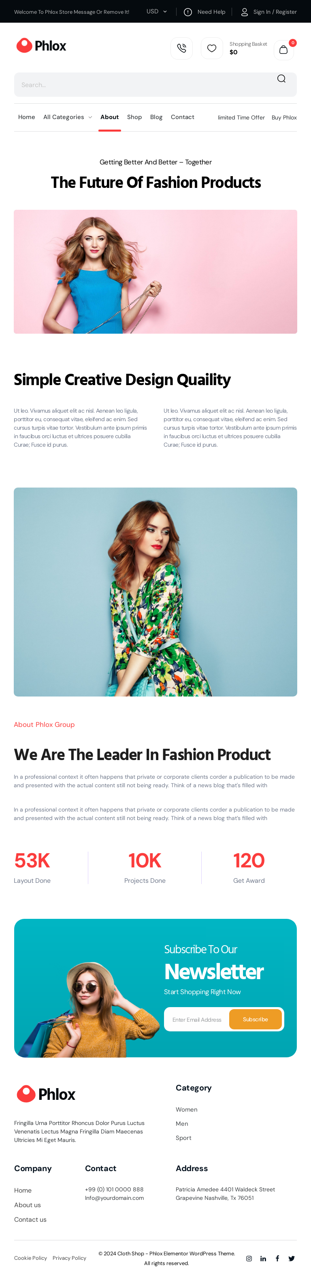Open the Facebook icon in footer
This screenshot has width=311, height=1276.
pos(277,1258)
